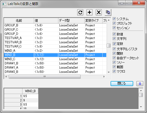Click the 変数タイプ column header
The width and height of the screenshot is (147, 113).
pos(93,20)
